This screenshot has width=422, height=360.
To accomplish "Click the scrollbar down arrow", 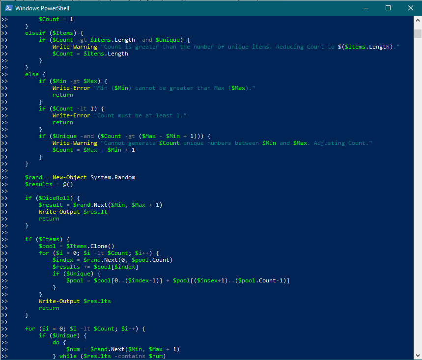I will 418,355.
